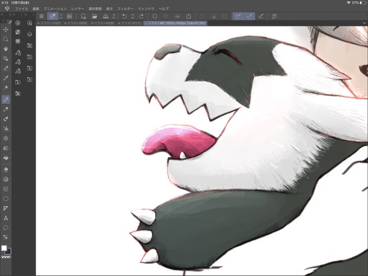This screenshot has width=368, height=276.
Task: Open the hamburger menu in command bar
Action: click(41, 16)
